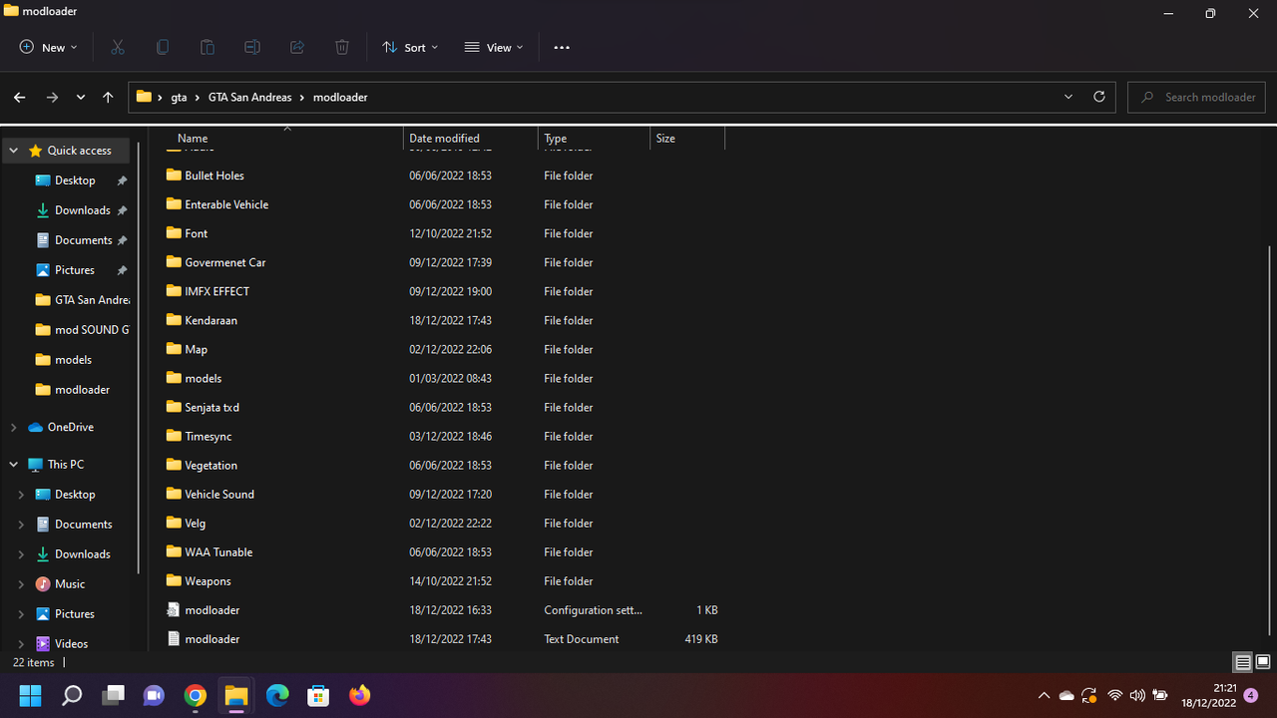
Task: Expand Videos under This PC
Action: (x=21, y=644)
